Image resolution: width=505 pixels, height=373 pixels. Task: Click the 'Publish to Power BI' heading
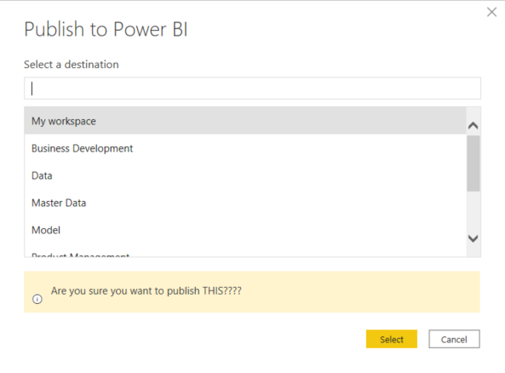[106, 29]
